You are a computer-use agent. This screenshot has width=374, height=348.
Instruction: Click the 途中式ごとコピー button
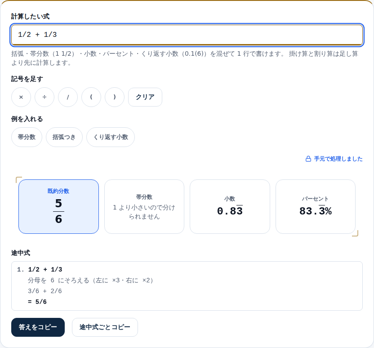point(105,327)
